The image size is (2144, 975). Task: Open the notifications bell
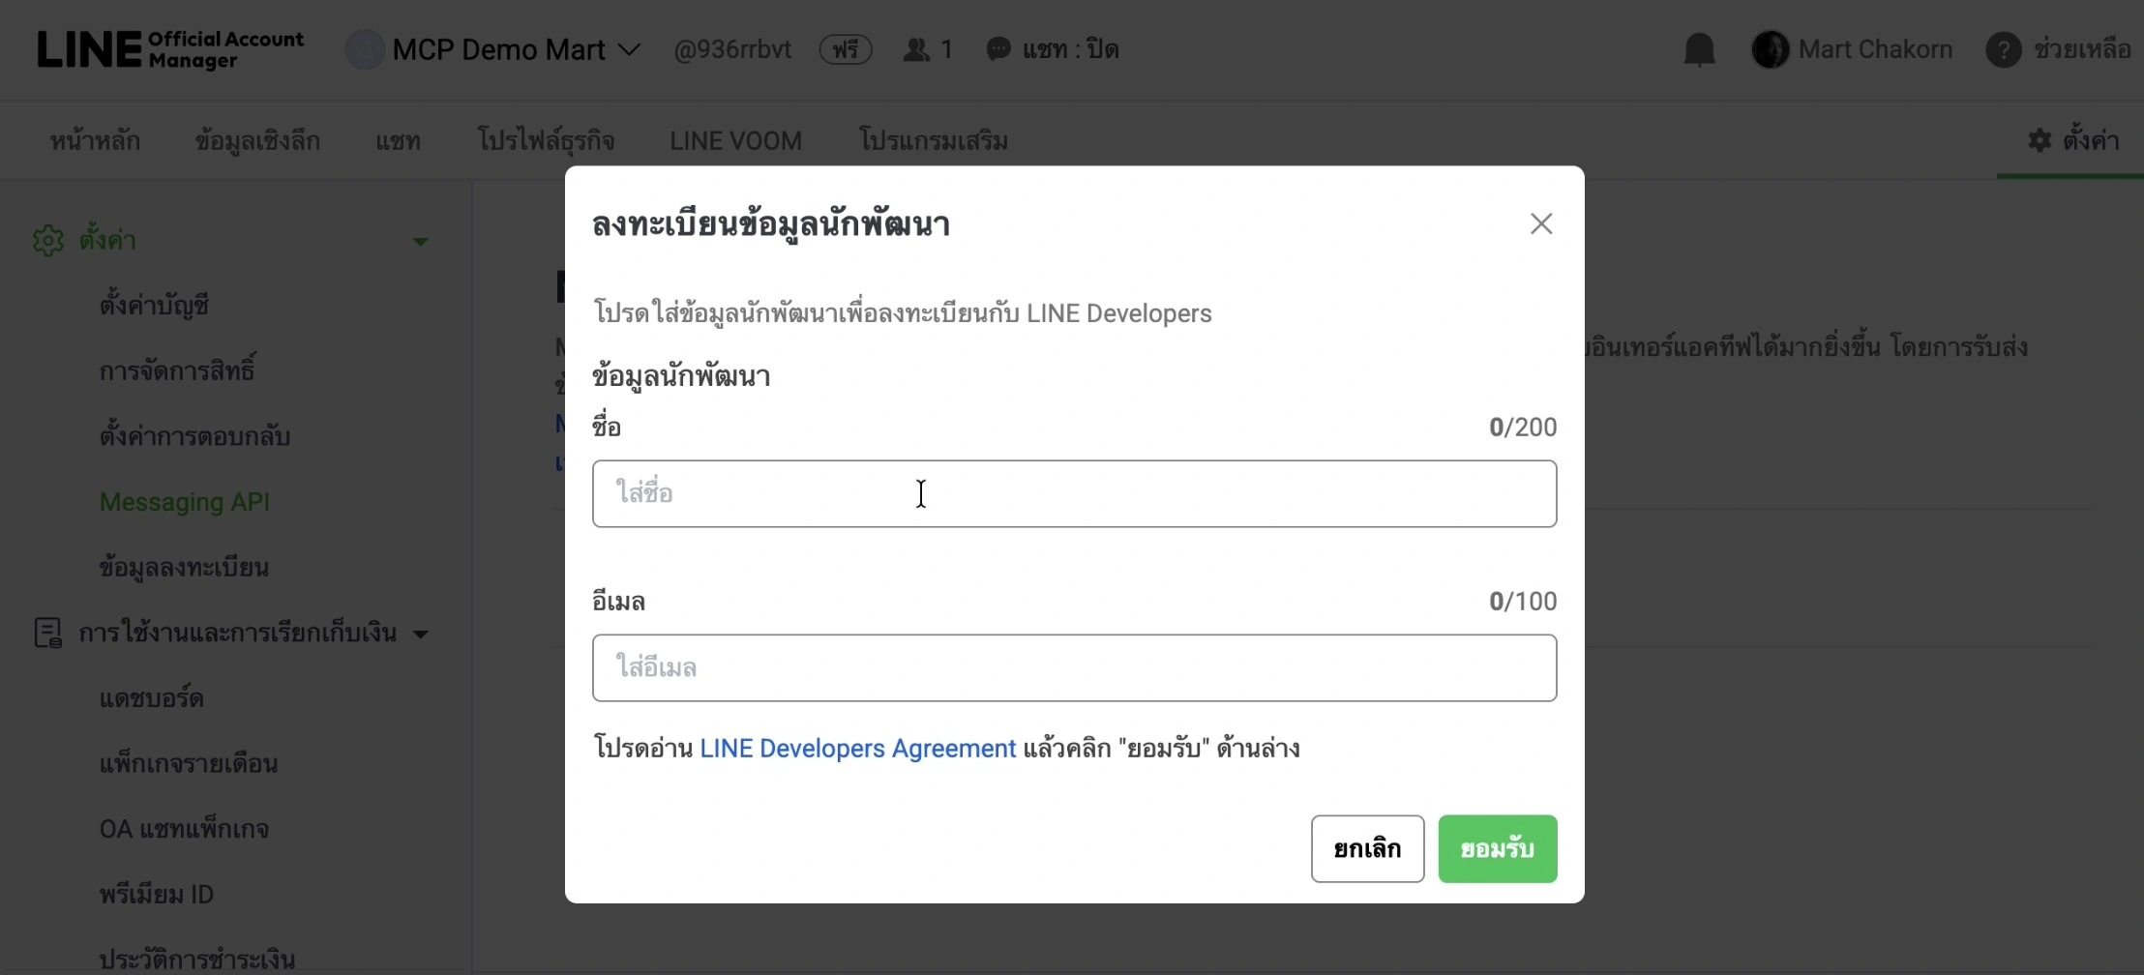(x=1699, y=49)
